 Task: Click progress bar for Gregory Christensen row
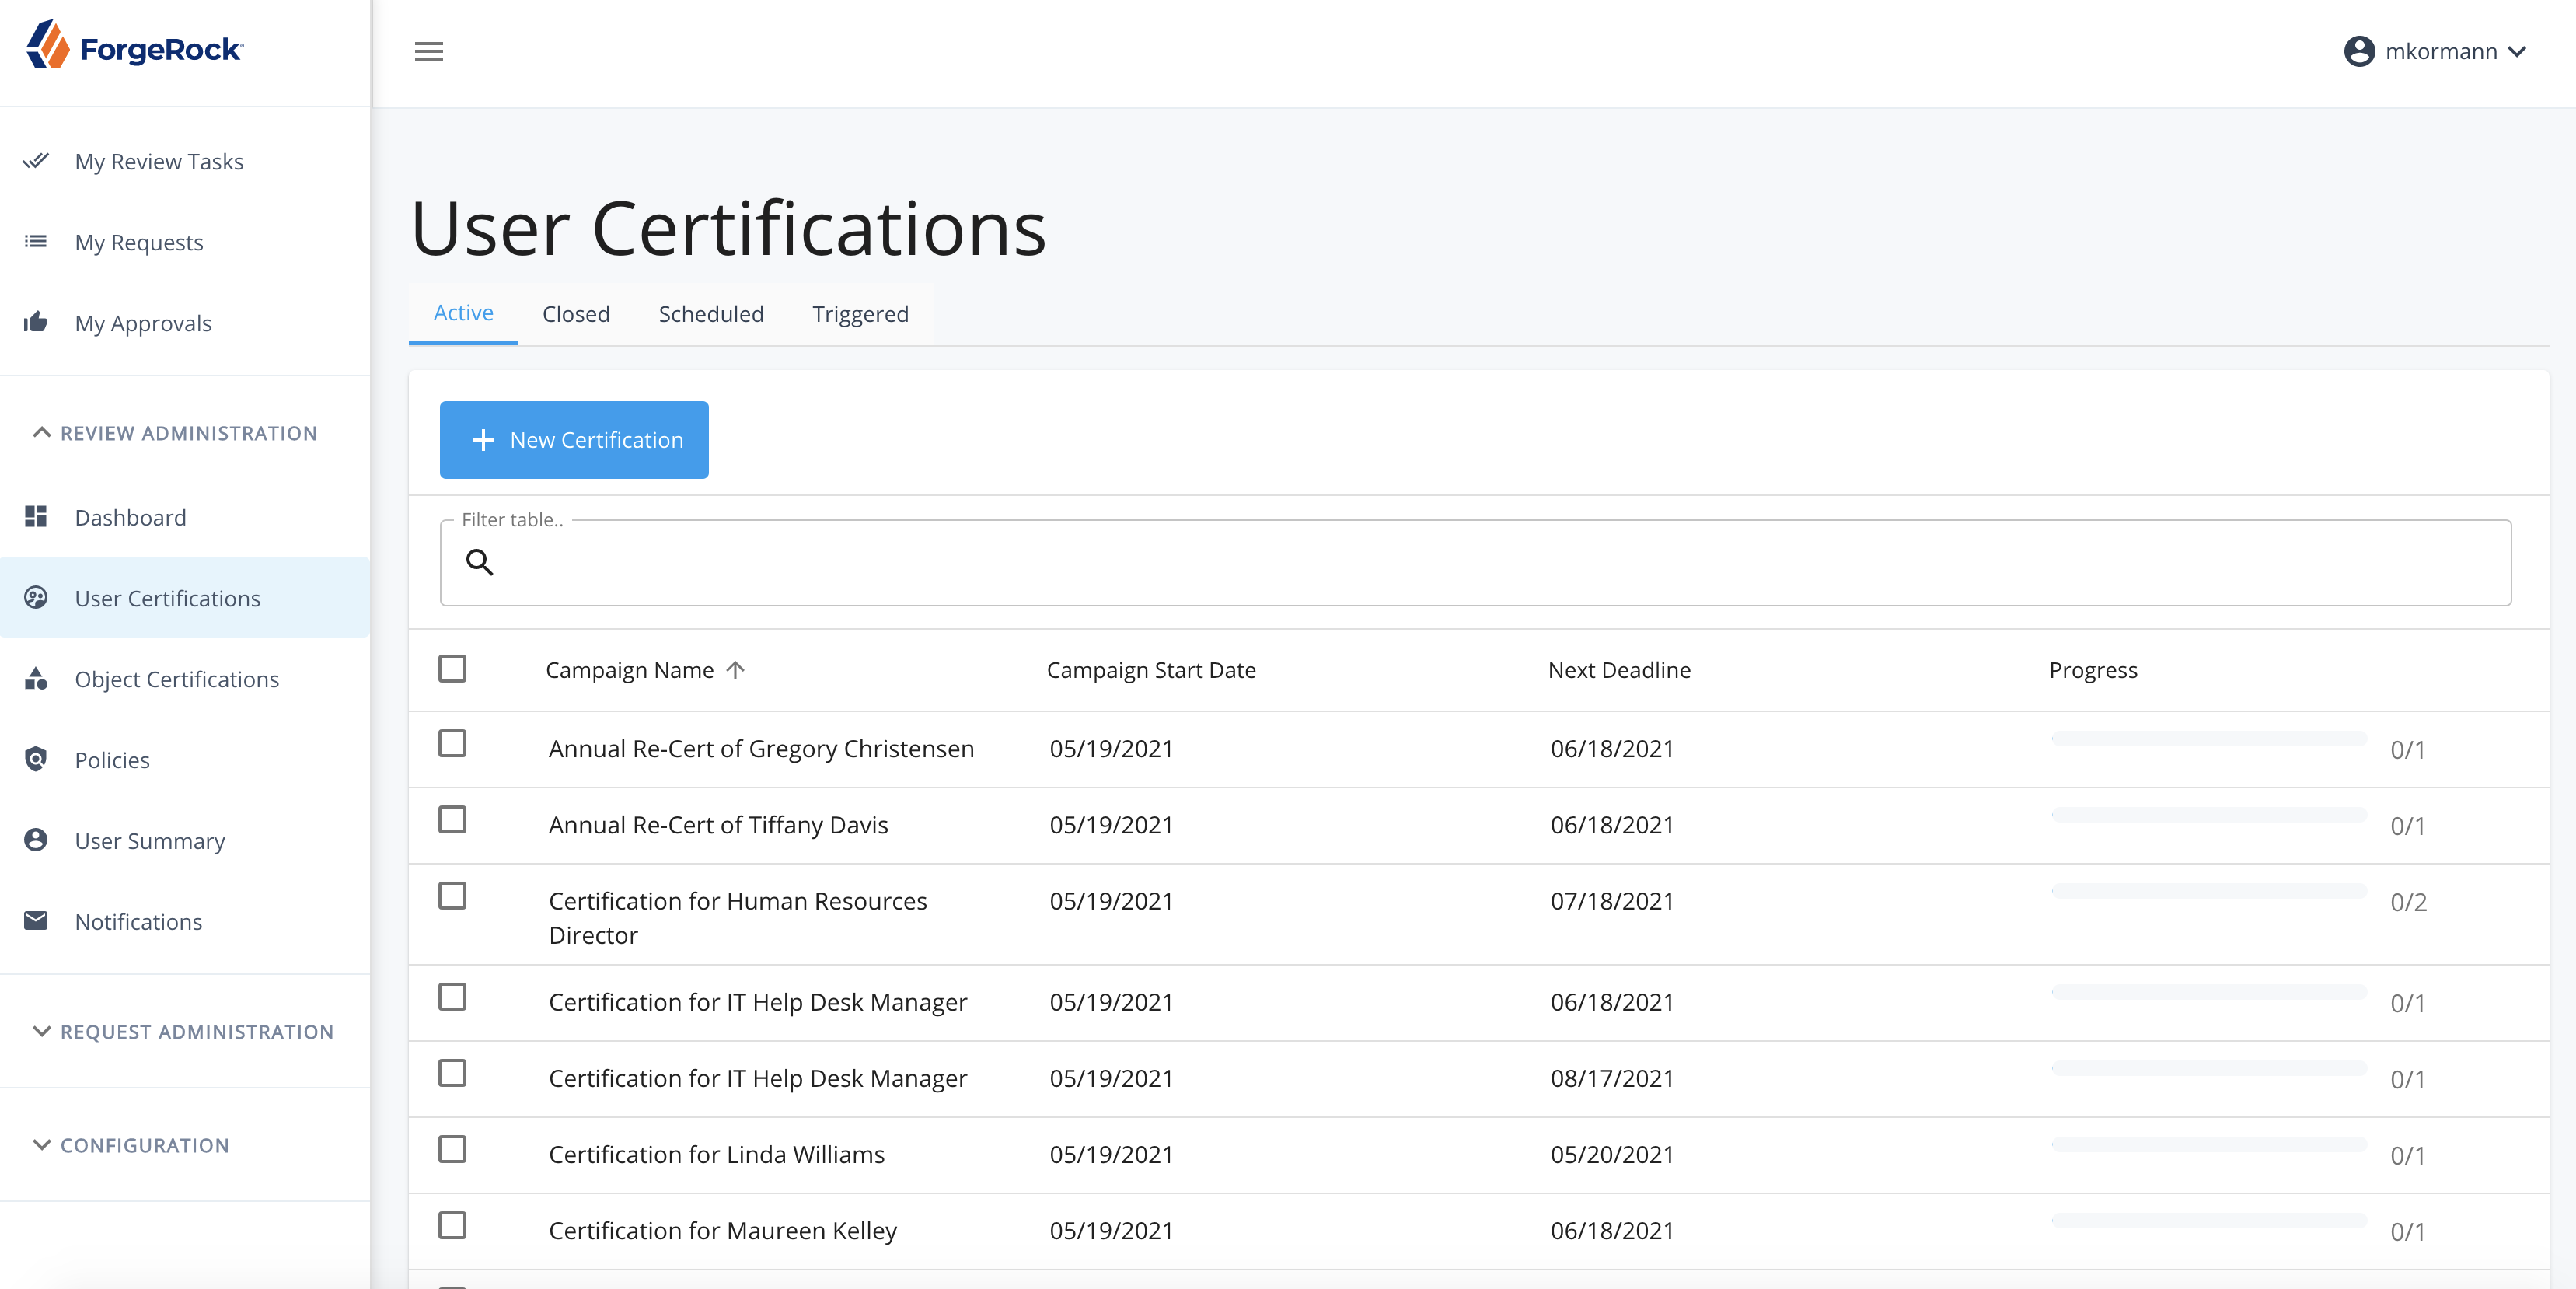click(x=2208, y=738)
